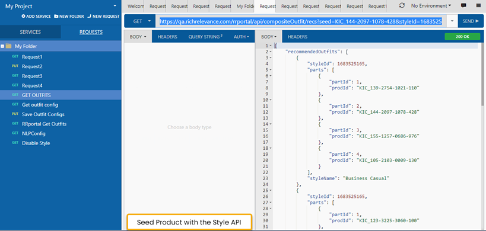Click the NEW REQUEST icon
Image resolution: width=486 pixels, height=231 pixels.
point(89,16)
